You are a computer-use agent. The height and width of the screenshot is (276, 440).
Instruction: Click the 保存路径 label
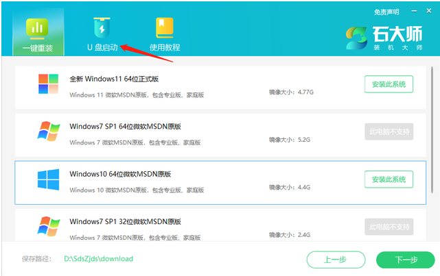(x=37, y=259)
